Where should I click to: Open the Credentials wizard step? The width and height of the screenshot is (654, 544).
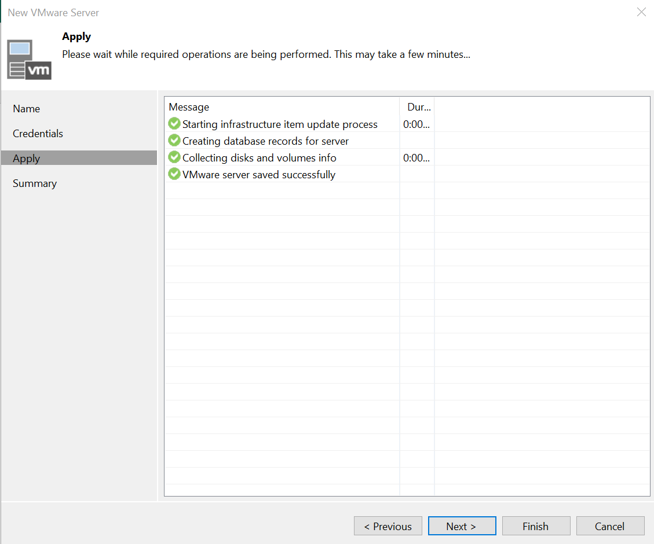coord(38,134)
